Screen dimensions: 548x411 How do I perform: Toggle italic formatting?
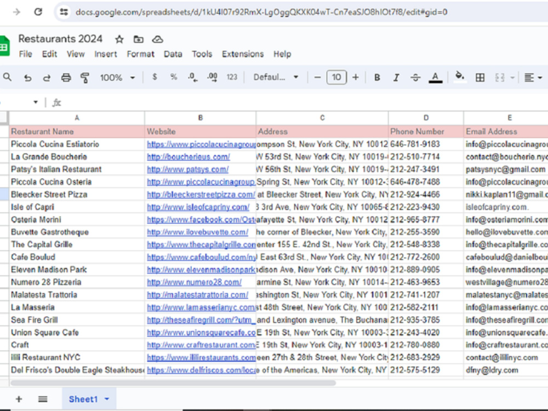tap(396, 78)
